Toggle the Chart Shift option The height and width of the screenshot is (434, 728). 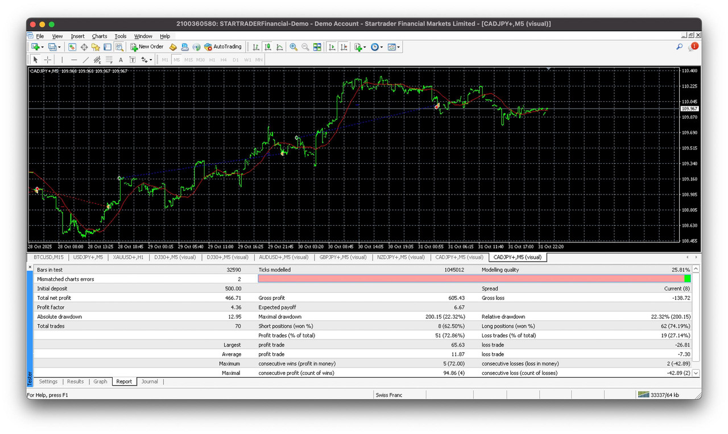(342, 47)
